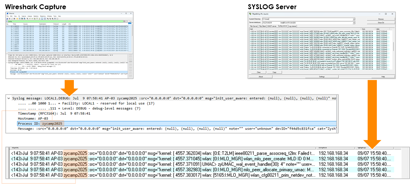Image resolution: width=410 pixels, height=184 pixels.
Task: Open capture options icon in Wireshark toolbar
Action: pos(14,19)
